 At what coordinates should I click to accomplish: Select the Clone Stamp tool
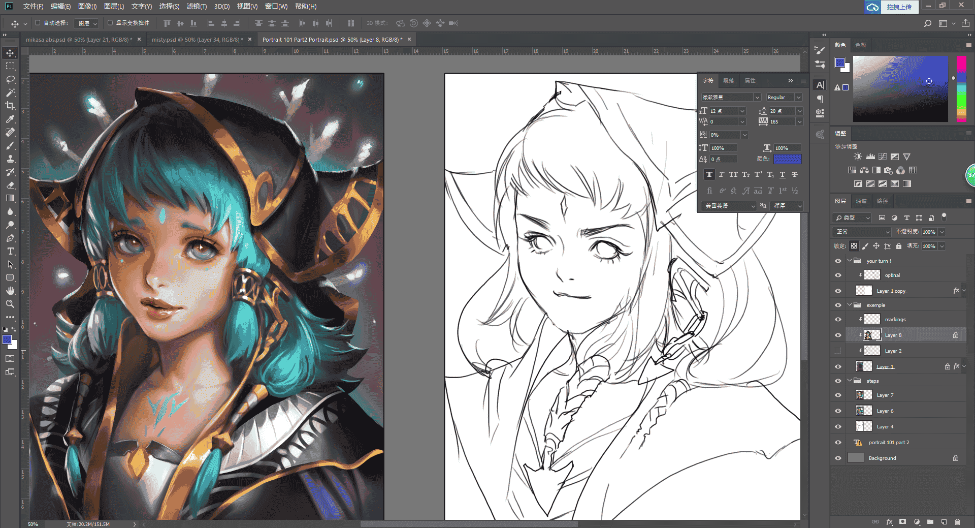pos(10,159)
